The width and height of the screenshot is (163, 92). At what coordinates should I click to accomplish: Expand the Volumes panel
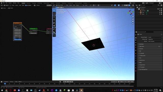[x=150, y=49]
